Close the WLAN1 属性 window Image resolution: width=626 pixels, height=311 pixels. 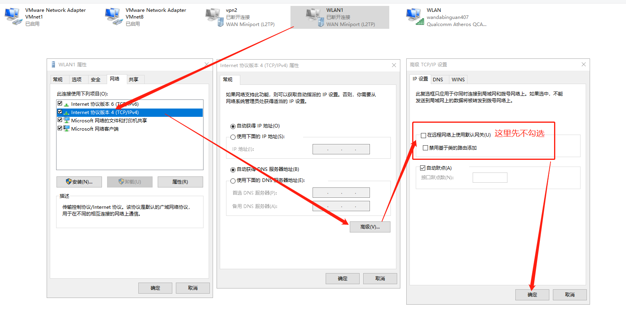207,64
